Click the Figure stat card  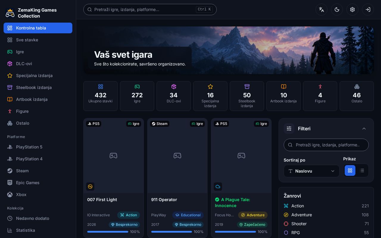pos(320,96)
